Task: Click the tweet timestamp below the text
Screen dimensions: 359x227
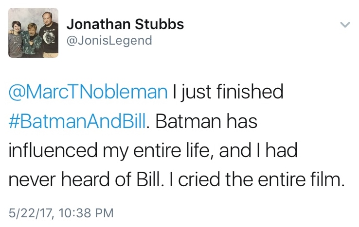Action: click(61, 212)
